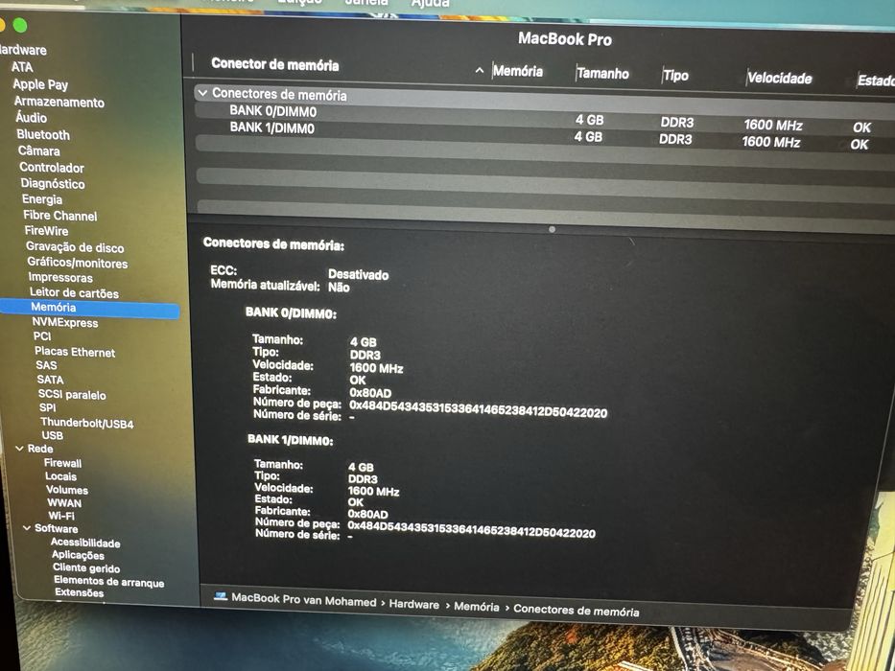Select Controlador in the sidebar
Image resolution: width=895 pixels, height=671 pixels.
coord(52,168)
